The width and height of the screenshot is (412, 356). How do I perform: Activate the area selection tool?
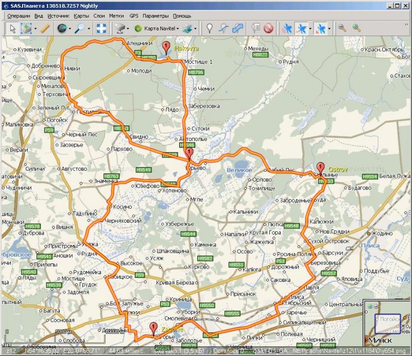tap(26, 28)
